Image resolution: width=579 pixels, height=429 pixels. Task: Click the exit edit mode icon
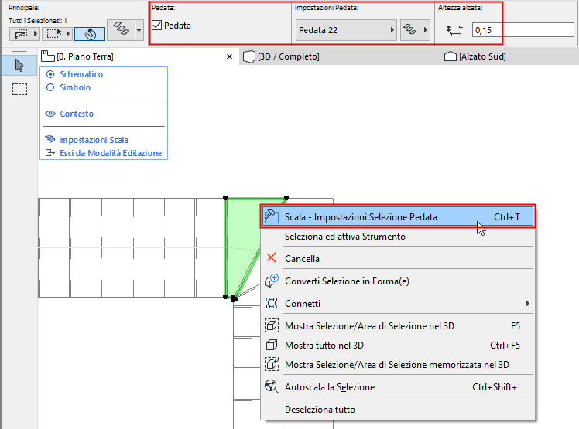pos(50,153)
